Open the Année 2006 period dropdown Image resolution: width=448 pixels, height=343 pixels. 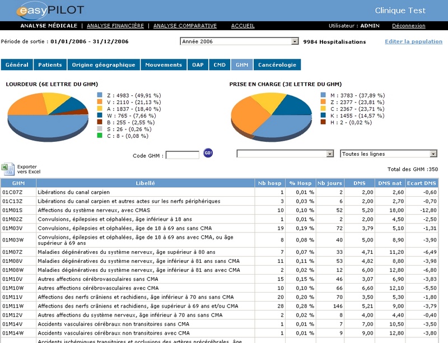point(239,41)
